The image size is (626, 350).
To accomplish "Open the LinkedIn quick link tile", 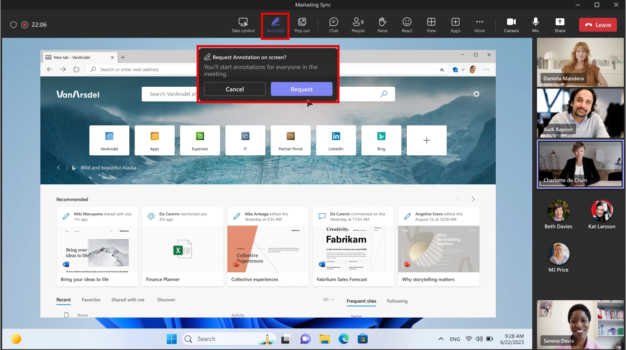I will pyautogui.click(x=336, y=140).
